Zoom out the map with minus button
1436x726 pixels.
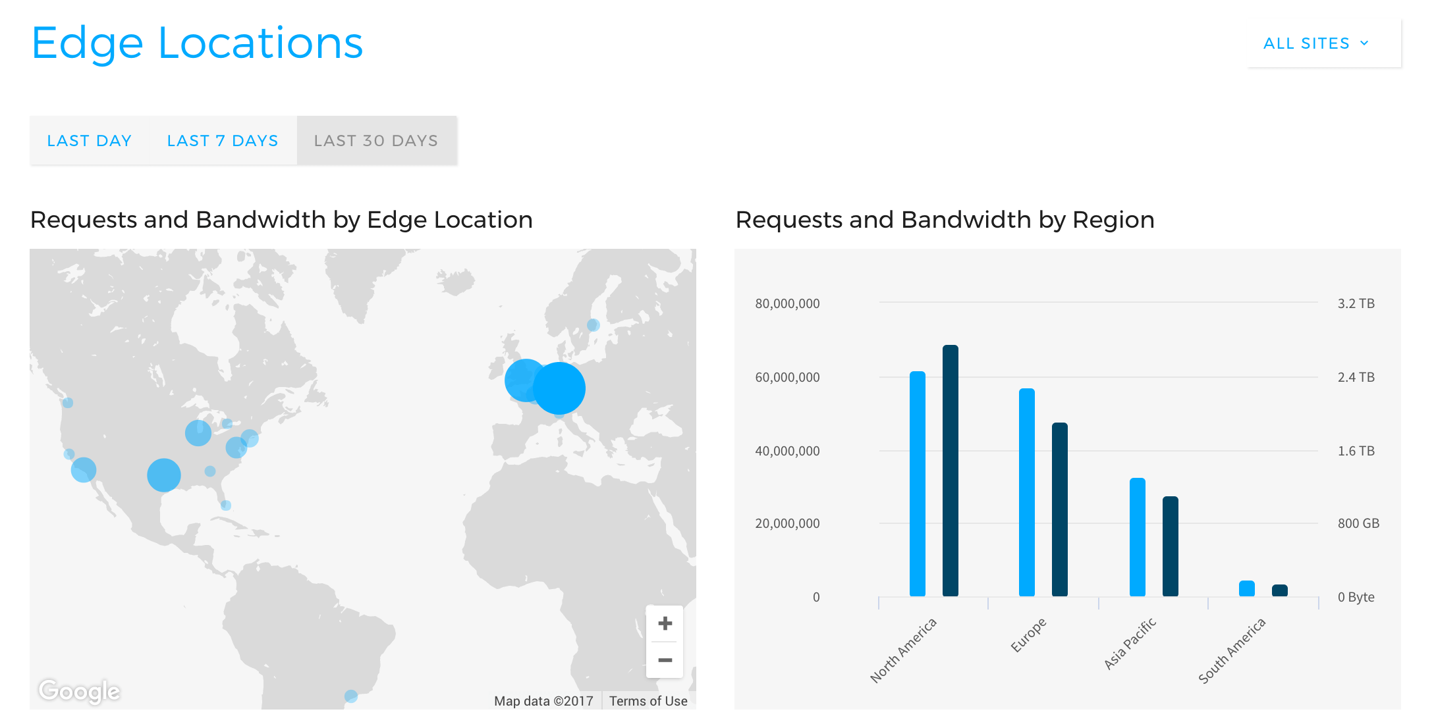coord(665,660)
